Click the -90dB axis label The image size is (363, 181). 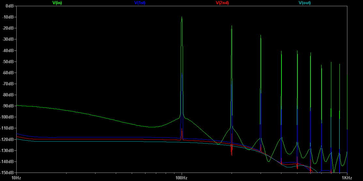pyautogui.click(x=8, y=106)
